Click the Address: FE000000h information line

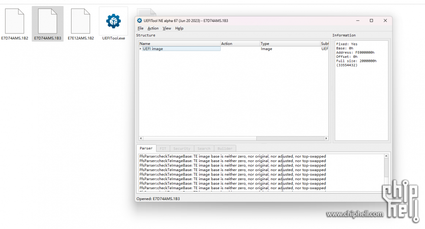[355, 52]
